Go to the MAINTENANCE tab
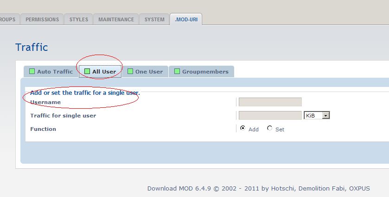 tap(116, 19)
